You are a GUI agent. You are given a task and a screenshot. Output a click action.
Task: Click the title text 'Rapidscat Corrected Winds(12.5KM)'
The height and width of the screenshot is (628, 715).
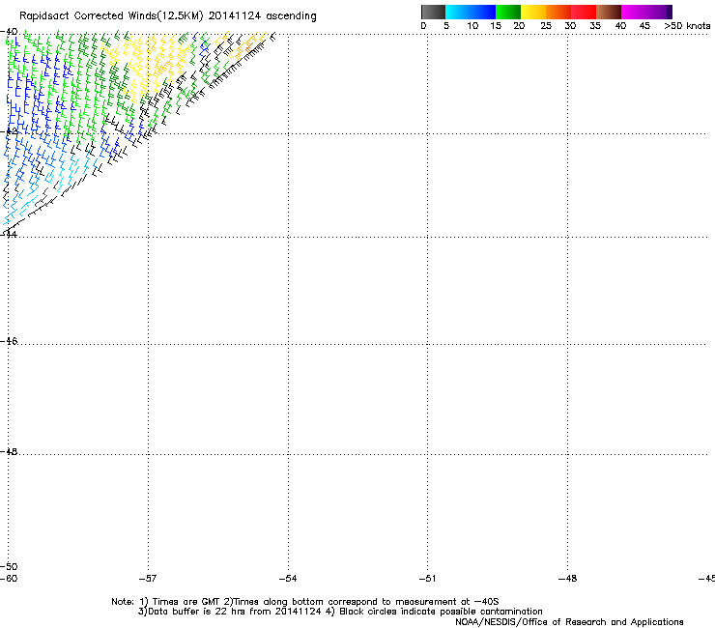[x=111, y=16]
